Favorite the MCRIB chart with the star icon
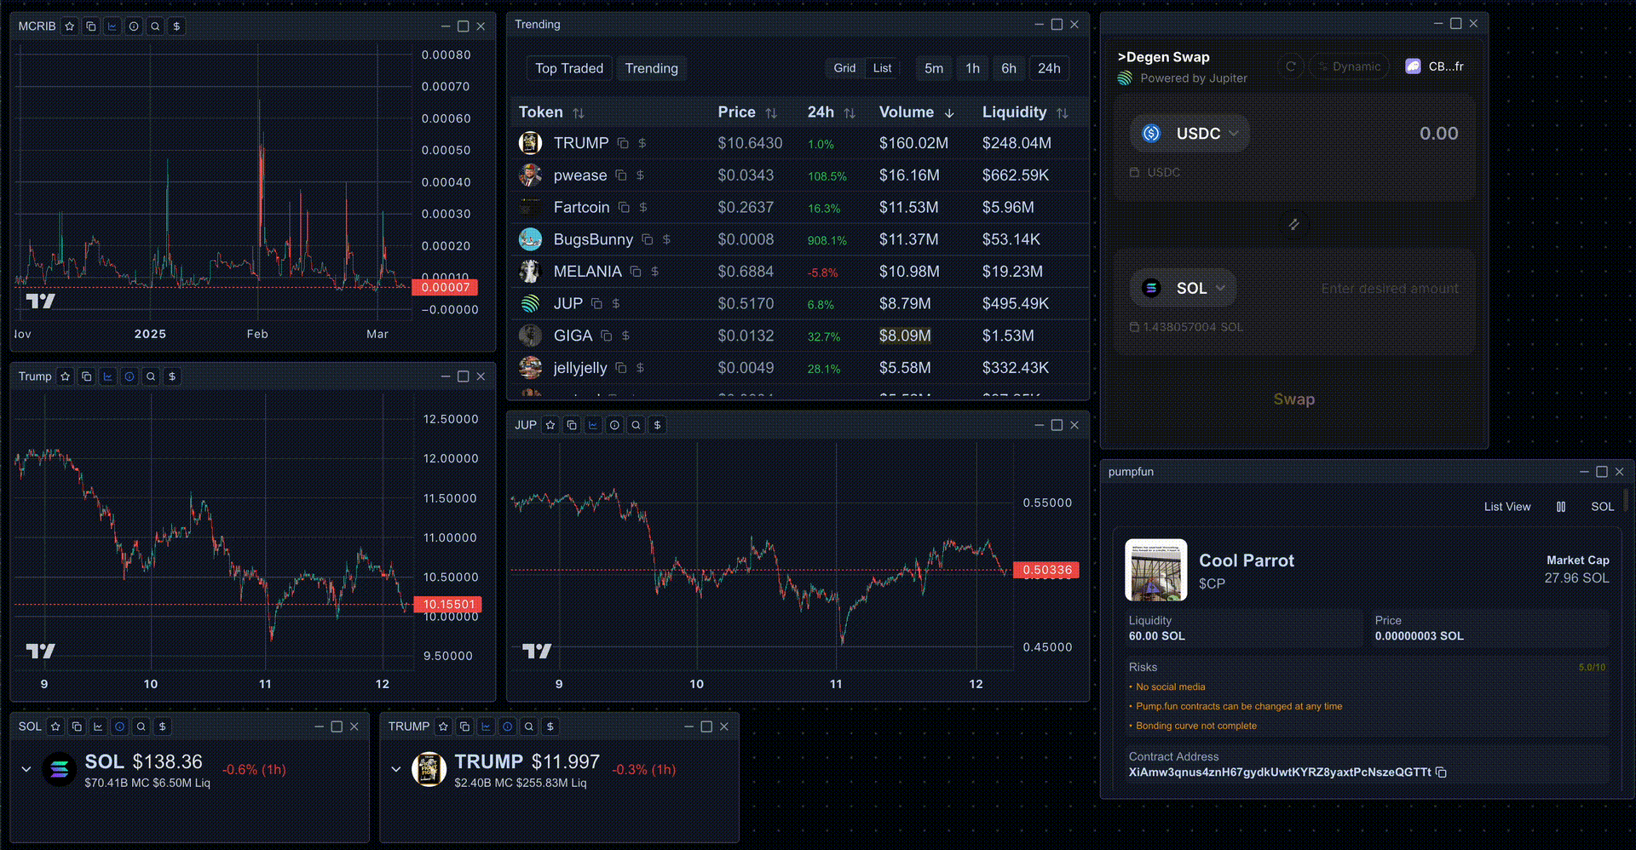 70,26
